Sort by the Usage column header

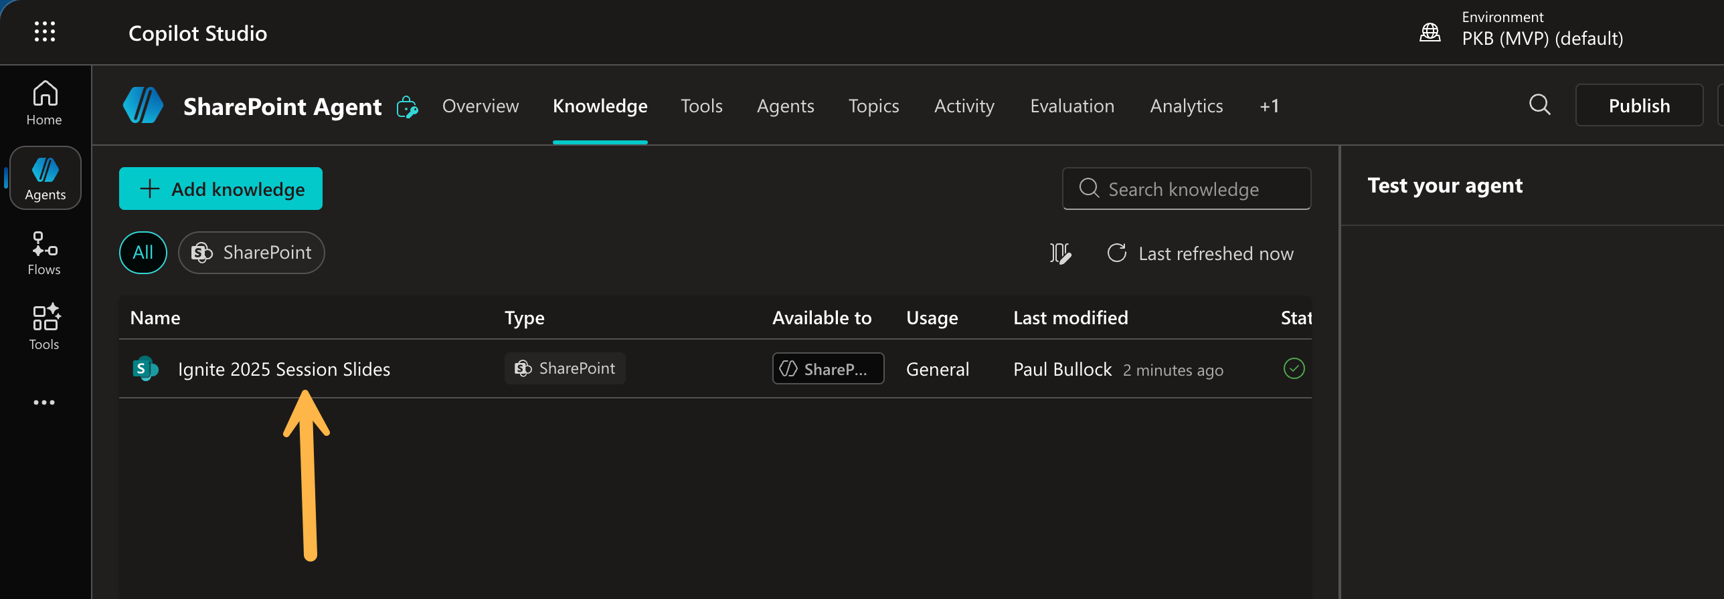932,318
